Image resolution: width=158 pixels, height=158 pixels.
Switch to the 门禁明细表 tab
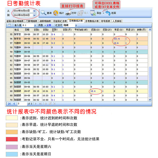point(32,21)
